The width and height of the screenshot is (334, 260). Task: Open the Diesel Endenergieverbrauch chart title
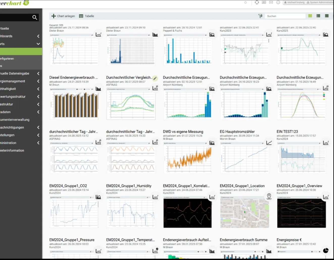[x=73, y=77]
